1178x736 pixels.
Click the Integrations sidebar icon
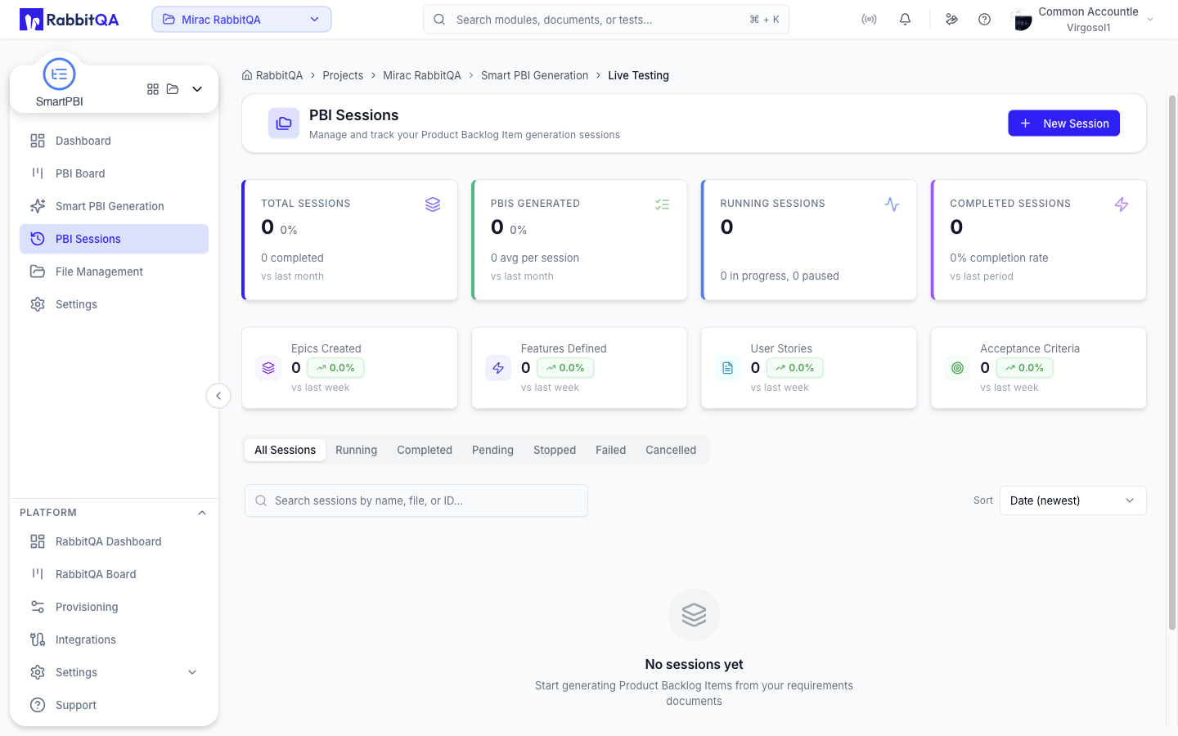pyautogui.click(x=38, y=640)
